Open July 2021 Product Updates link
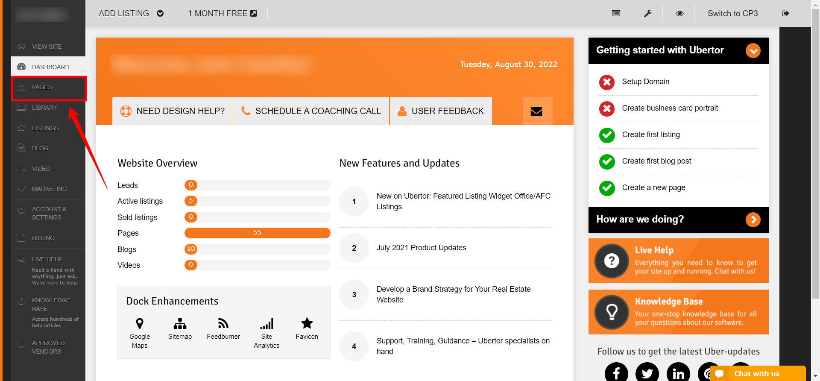Viewport: 820px width, 381px height. [x=421, y=248]
